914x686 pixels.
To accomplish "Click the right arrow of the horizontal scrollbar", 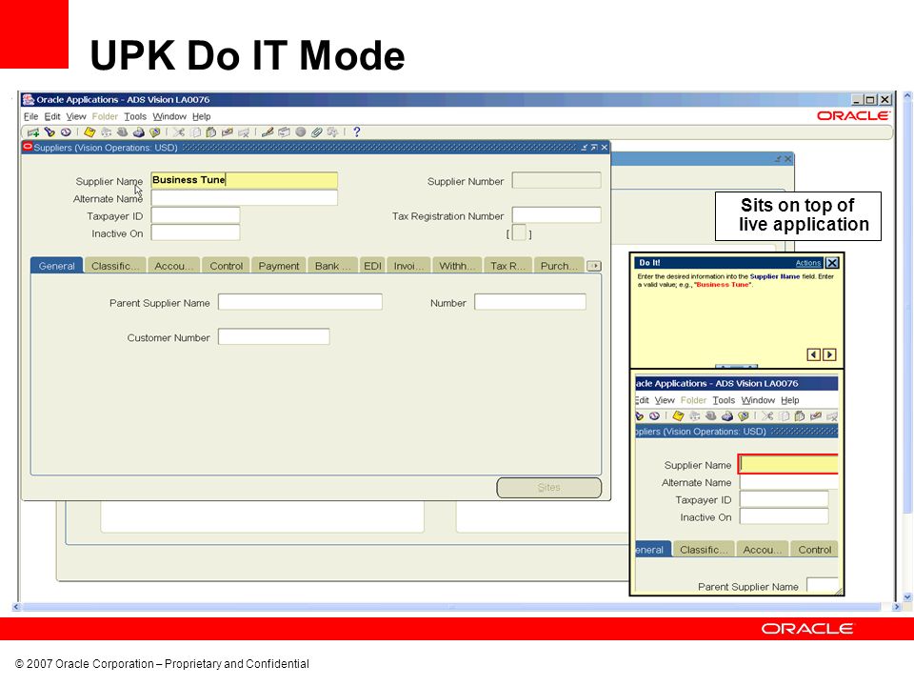I will point(896,607).
